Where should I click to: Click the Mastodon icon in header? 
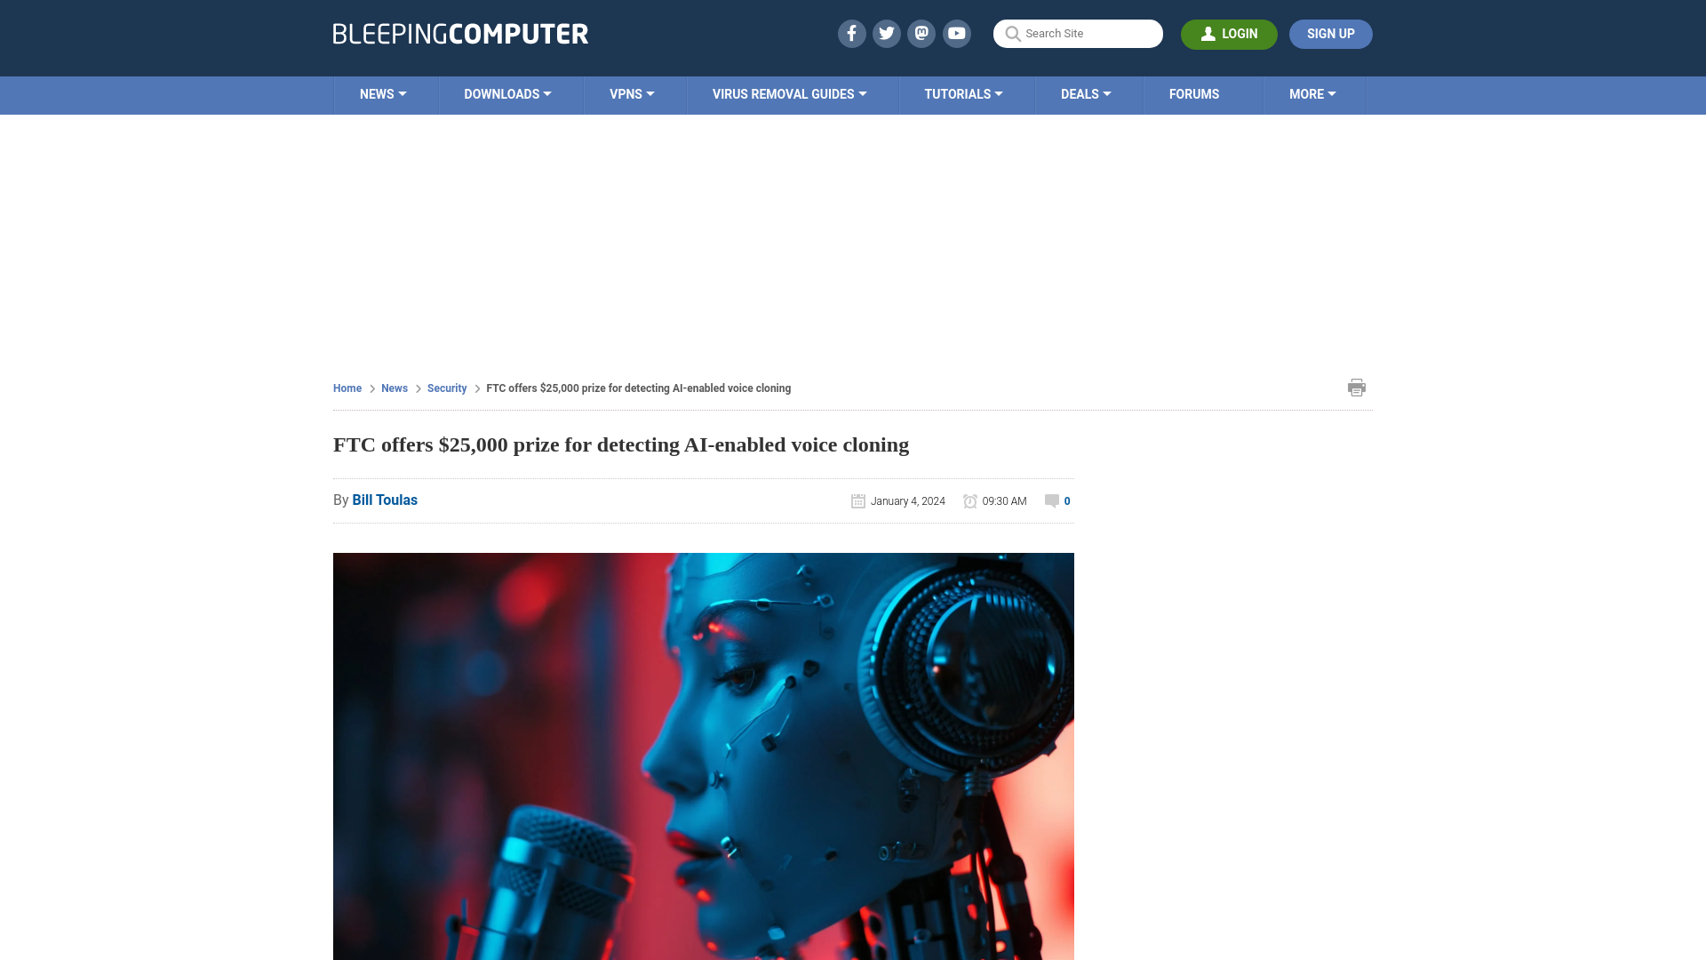pos(922,33)
